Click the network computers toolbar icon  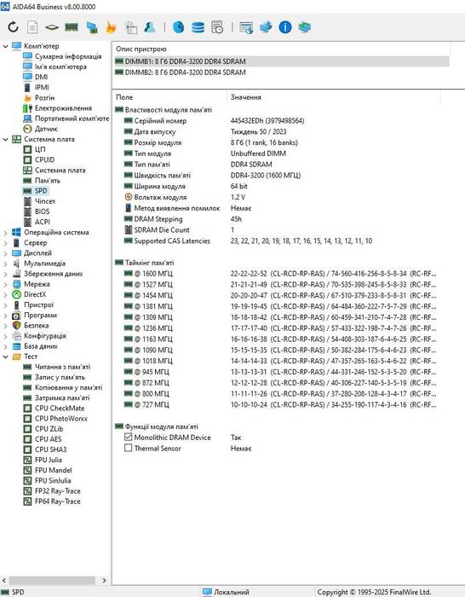coord(92,27)
